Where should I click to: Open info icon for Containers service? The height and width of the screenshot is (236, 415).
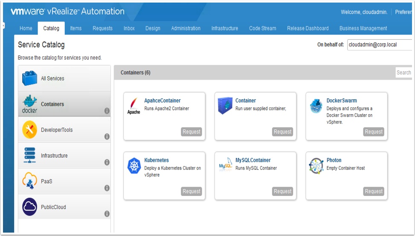[107, 111]
